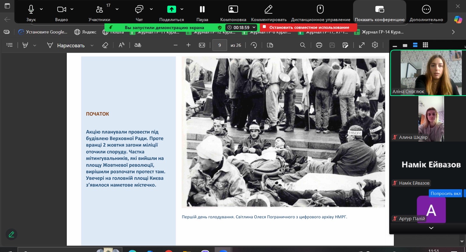
Task: Open the Нарисовать dropdown arrow
Action: (x=92, y=45)
